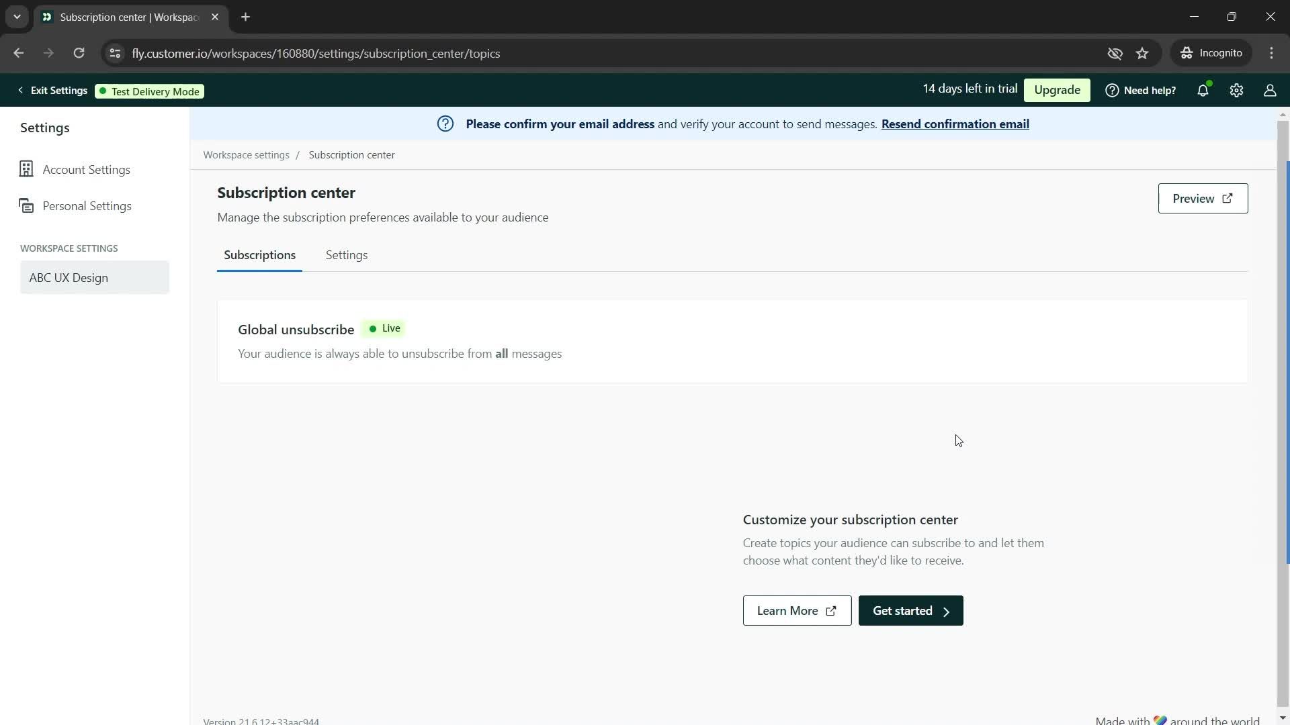Image resolution: width=1290 pixels, height=725 pixels.
Task: Click Get started button
Action: click(911, 611)
